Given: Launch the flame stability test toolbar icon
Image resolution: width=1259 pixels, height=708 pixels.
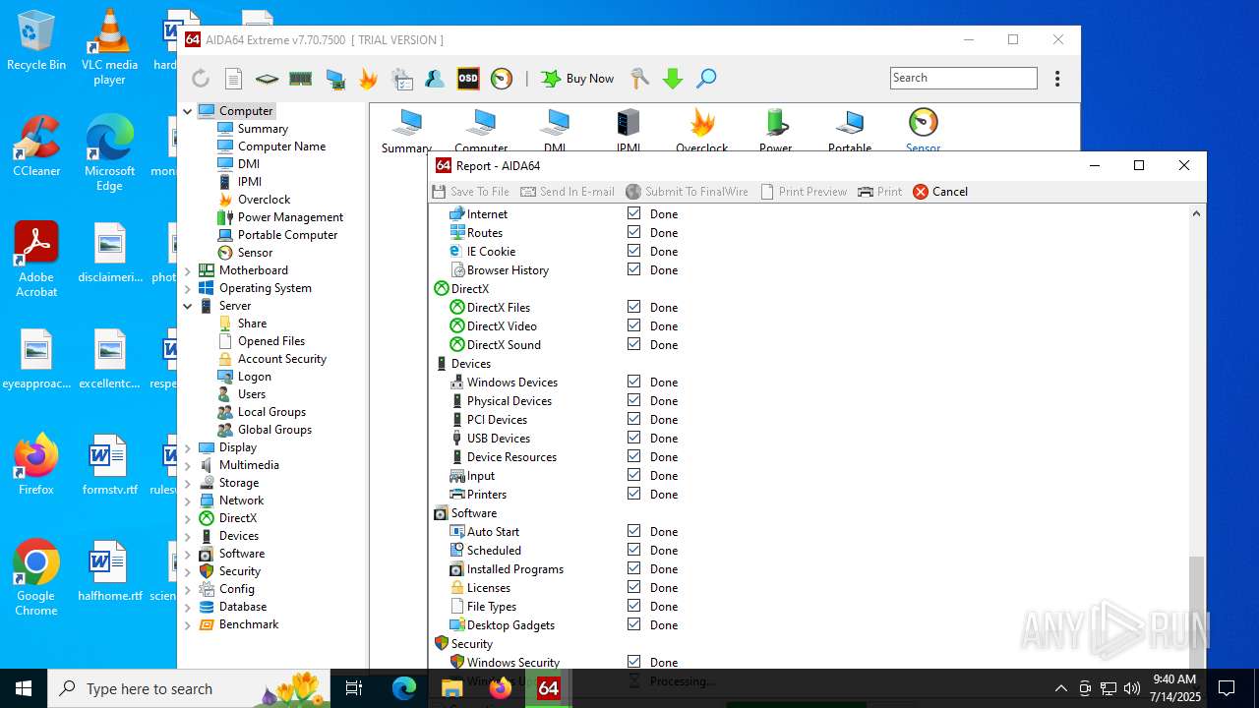Looking at the screenshot, I should coord(369,79).
